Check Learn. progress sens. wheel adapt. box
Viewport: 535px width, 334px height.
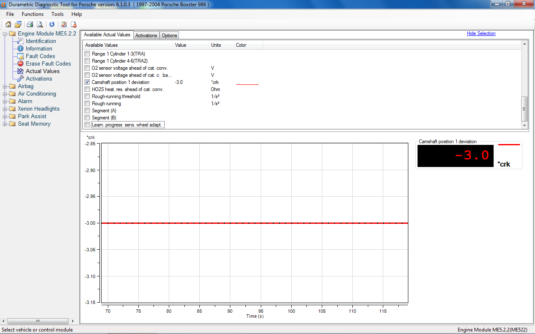(87, 125)
